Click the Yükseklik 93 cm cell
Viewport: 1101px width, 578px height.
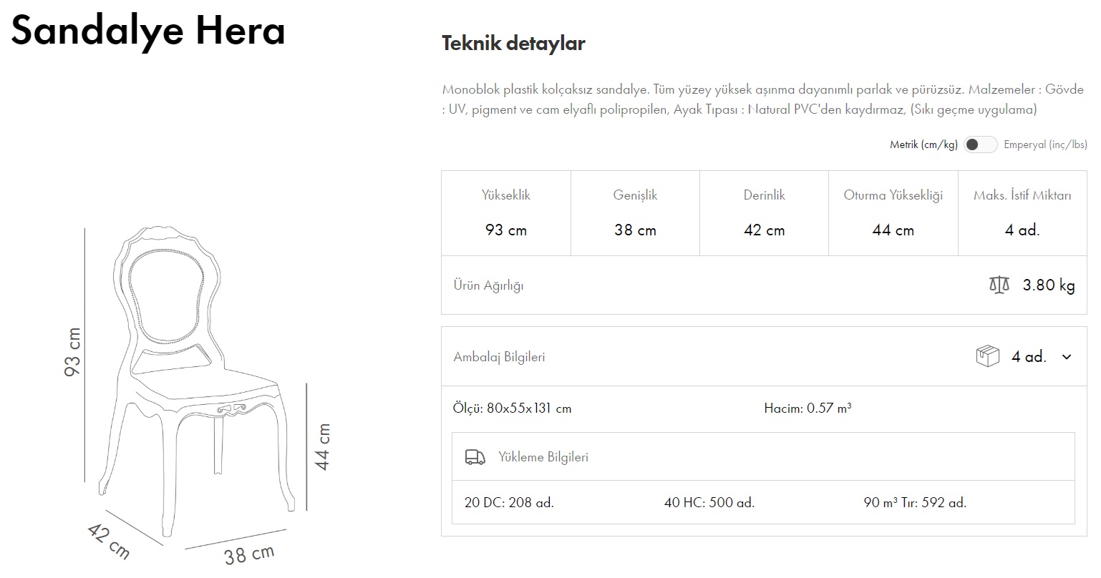click(506, 213)
